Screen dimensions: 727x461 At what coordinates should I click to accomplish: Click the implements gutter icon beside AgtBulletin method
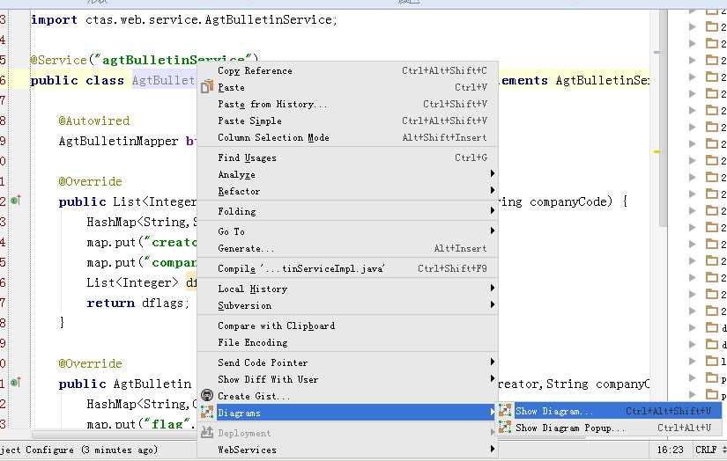pos(16,383)
